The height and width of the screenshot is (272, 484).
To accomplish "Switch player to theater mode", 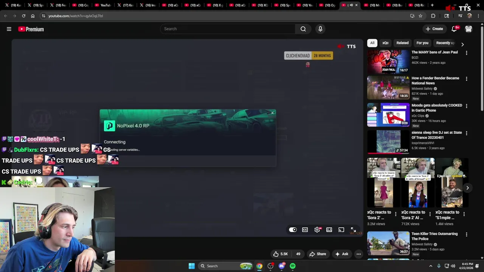I will [x=329, y=230].
